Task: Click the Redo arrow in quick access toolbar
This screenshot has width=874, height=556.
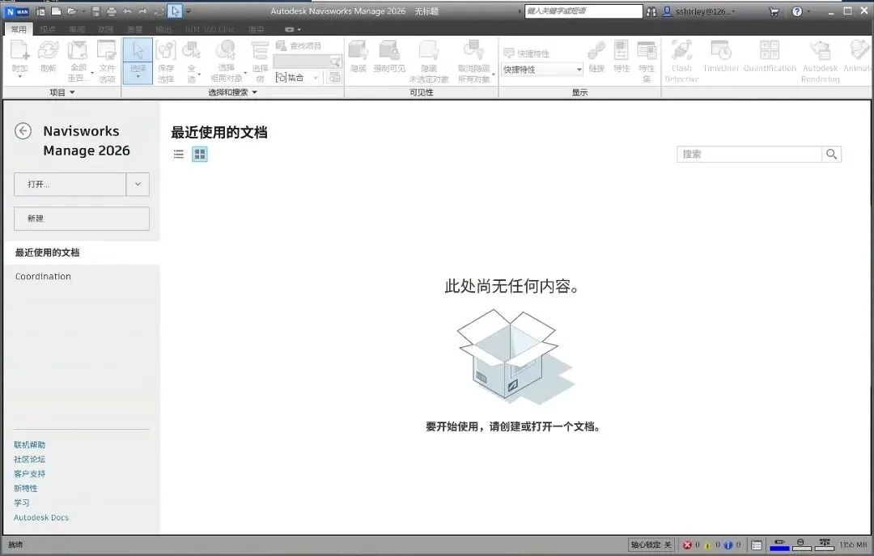Action: (143, 11)
